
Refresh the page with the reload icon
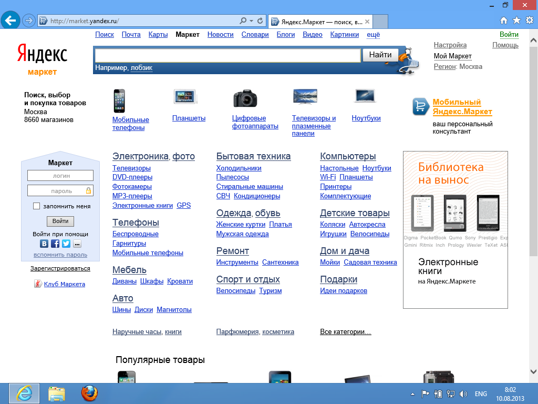click(x=260, y=21)
